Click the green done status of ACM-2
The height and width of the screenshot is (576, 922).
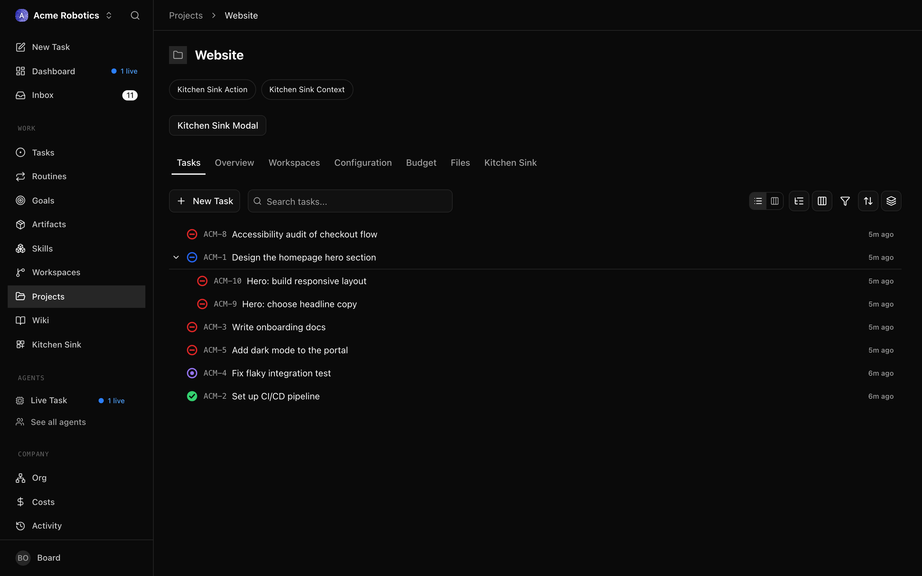(x=192, y=396)
